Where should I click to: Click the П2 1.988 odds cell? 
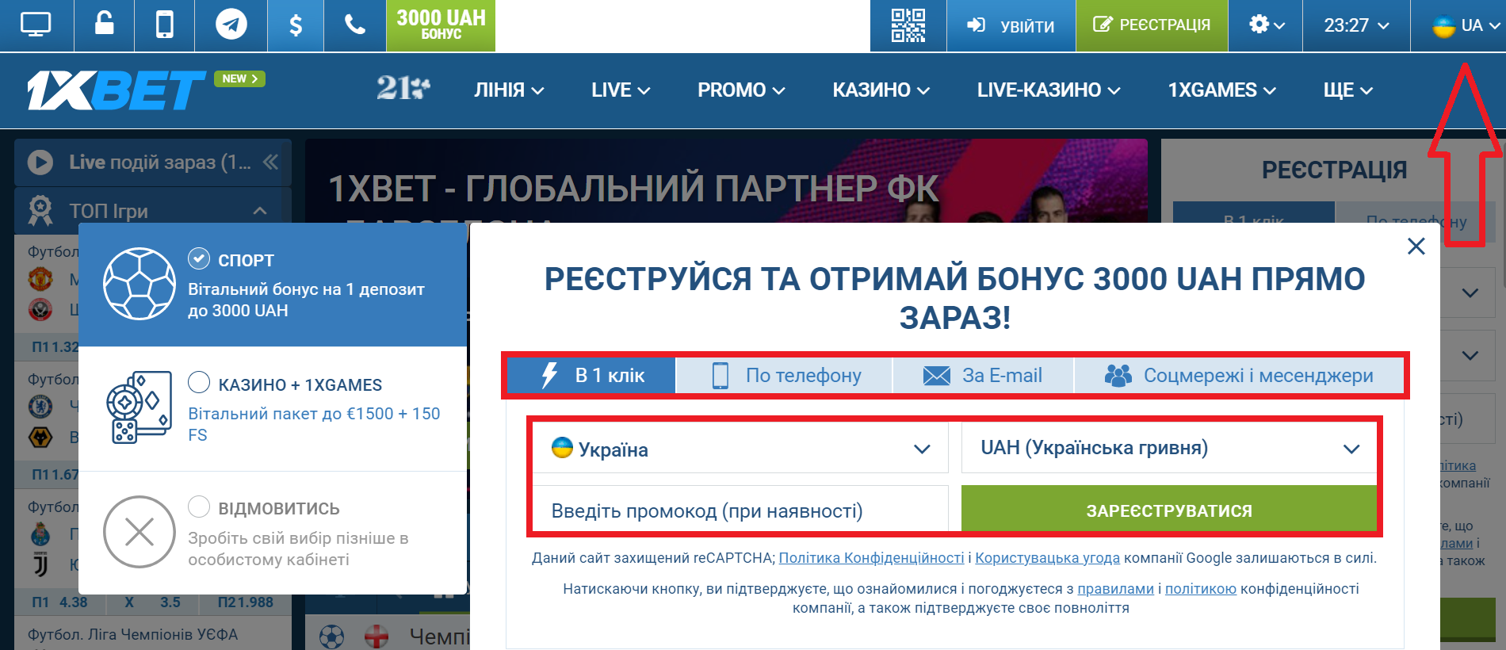click(x=245, y=602)
